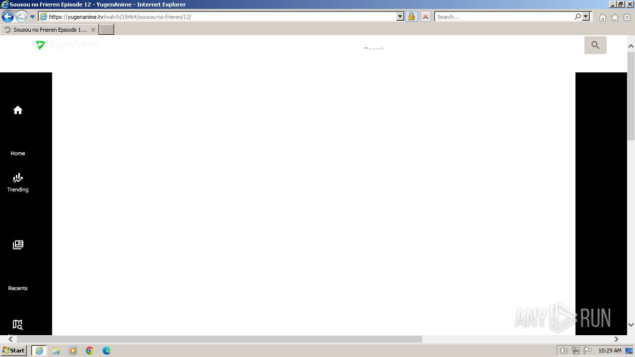635x357 pixels.
Task: Click the map search icon in sidebar
Action: click(x=18, y=325)
